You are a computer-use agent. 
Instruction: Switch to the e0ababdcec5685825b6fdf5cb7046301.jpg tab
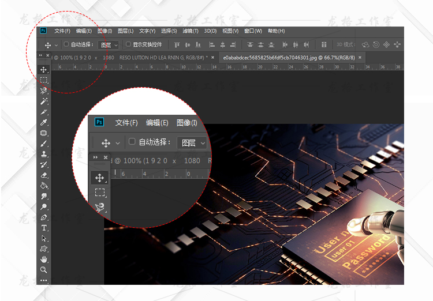289,58
